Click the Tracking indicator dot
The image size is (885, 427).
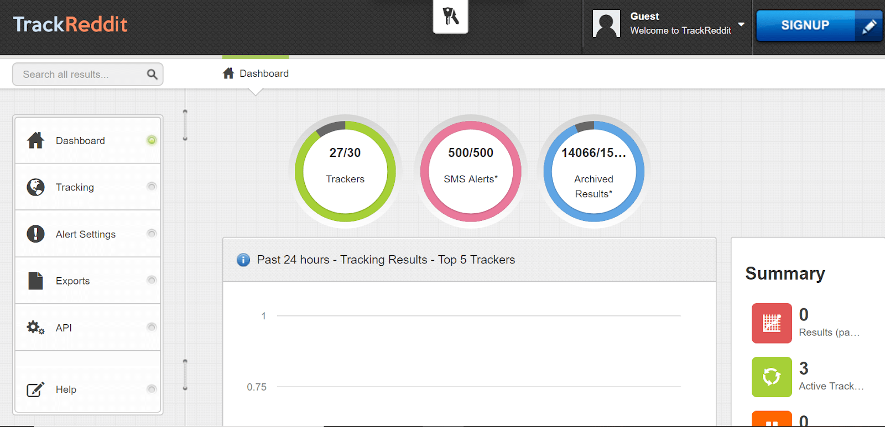[152, 187]
